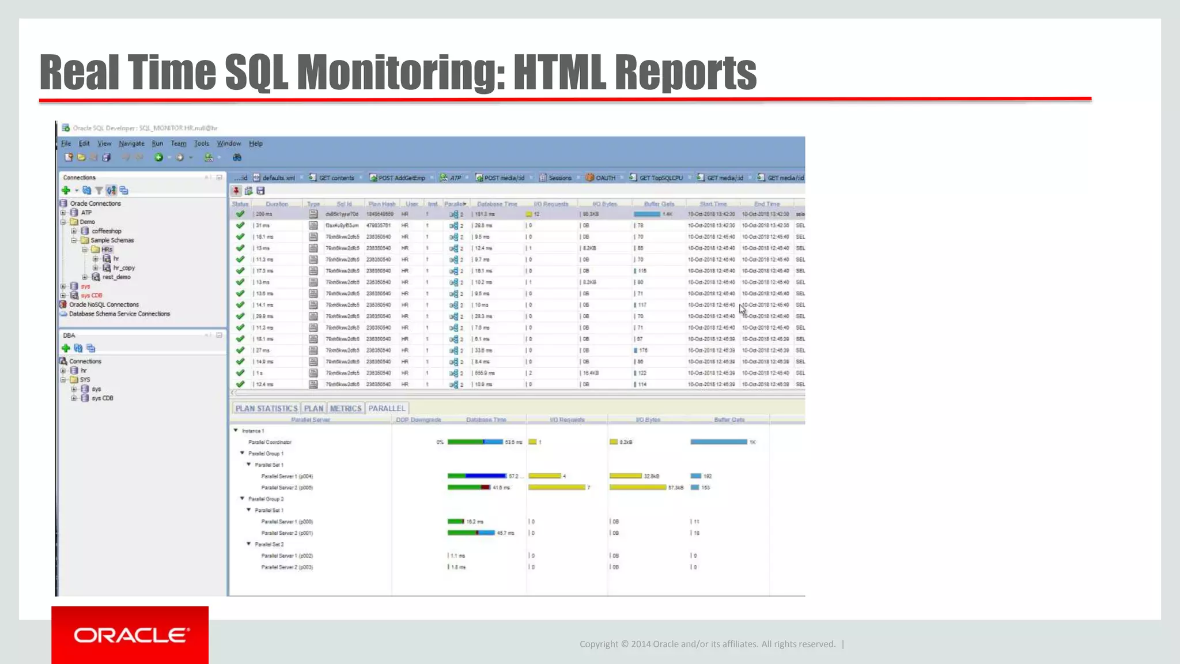The height and width of the screenshot is (664, 1180).
Task: Click the New file icon in main toolbar
Action: tap(69, 157)
